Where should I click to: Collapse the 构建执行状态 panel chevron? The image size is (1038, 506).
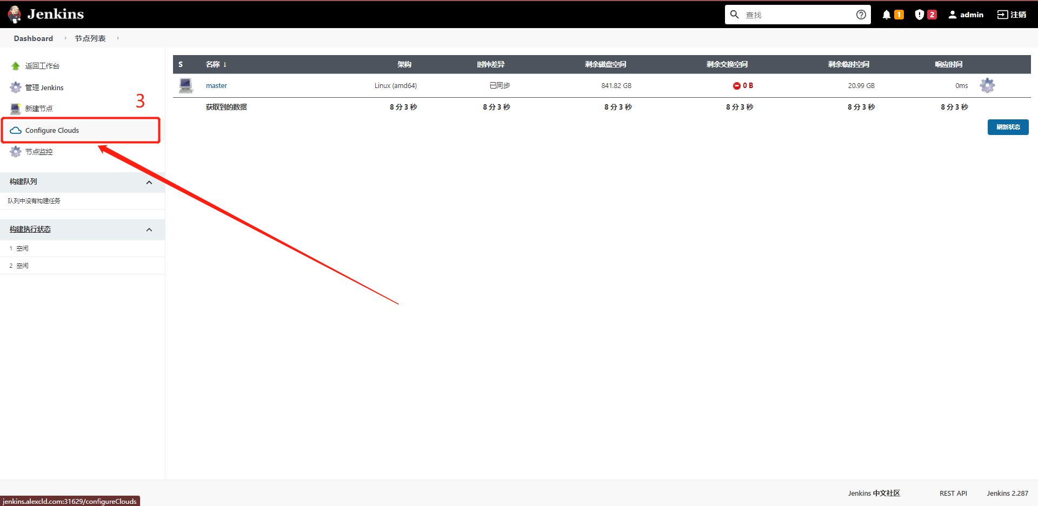[x=149, y=230]
